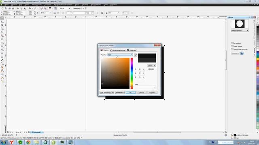Enable the Точка зрения checkbox in Lens docker
The width and height of the screenshot is (259, 145).
click(232, 46)
